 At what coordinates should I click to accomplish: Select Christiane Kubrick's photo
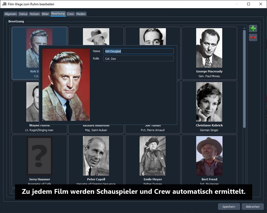(209, 102)
